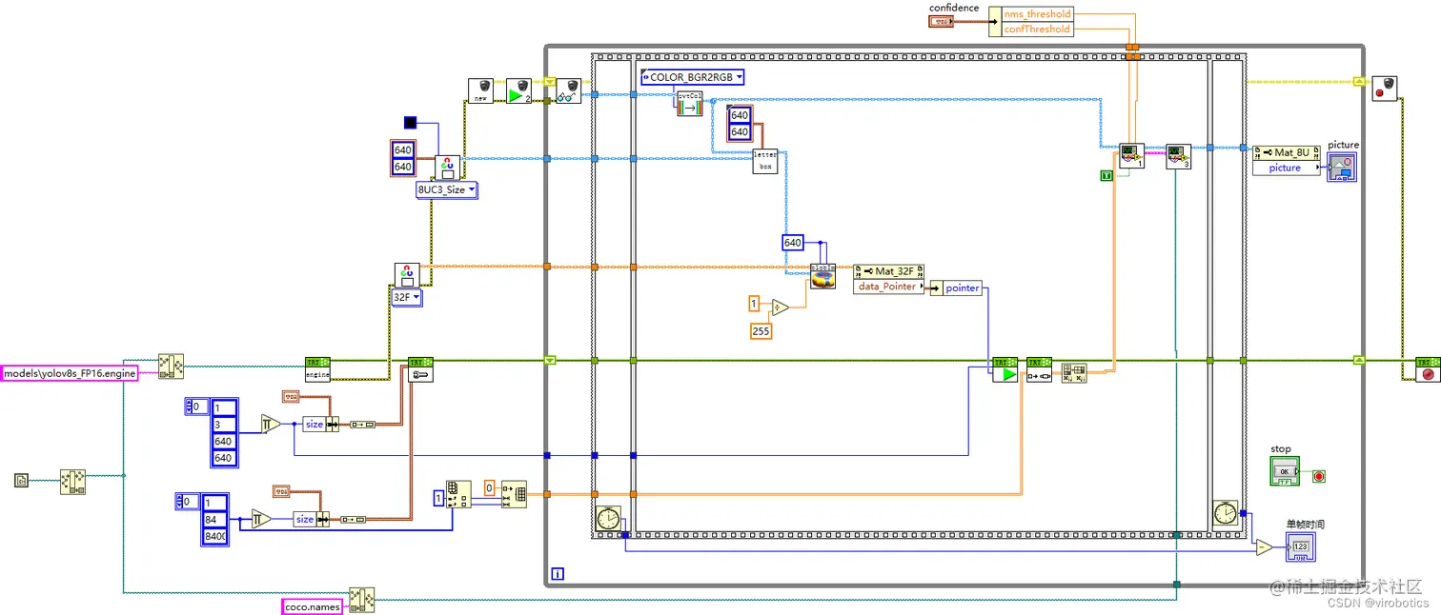This screenshot has height=615, width=1441.
Task: Click index stepper of array containing 1, 3, 640, 640
Action: (195, 407)
